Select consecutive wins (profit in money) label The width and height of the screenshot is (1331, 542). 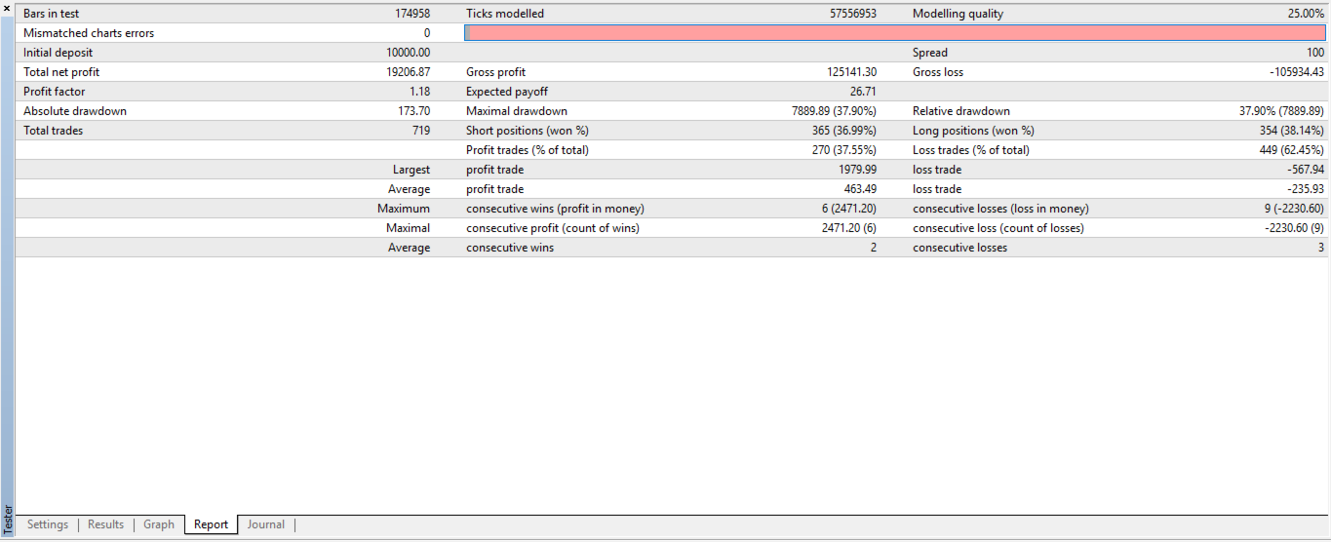[555, 209]
